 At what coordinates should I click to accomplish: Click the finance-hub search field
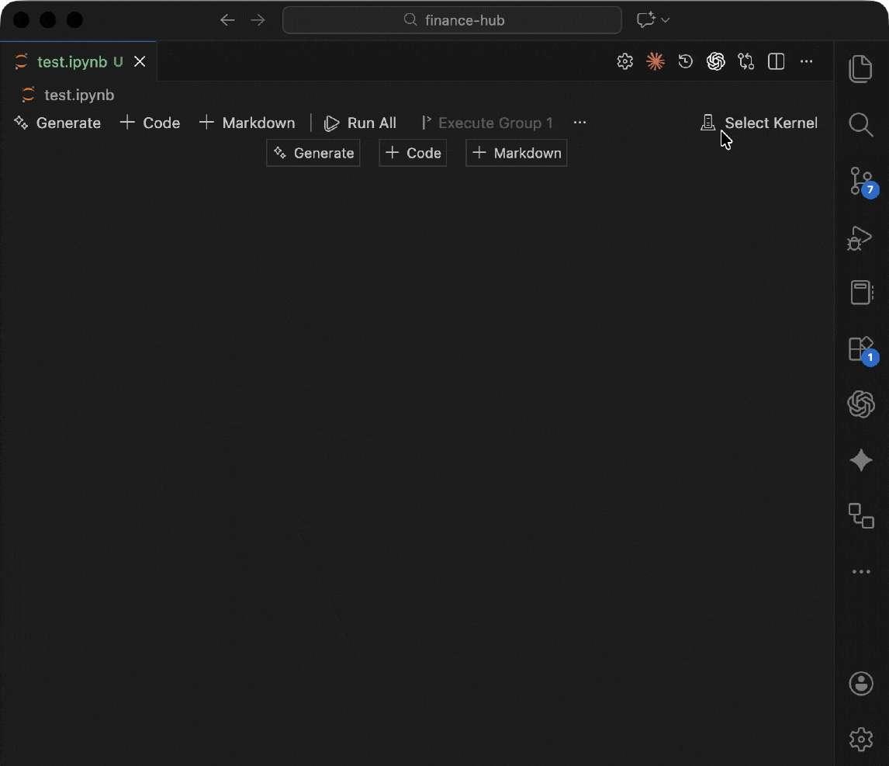pos(452,20)
